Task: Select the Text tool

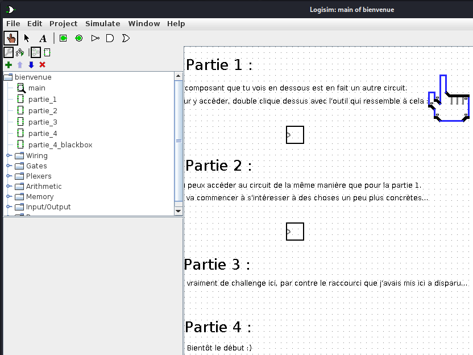Action: pyautogui.click(x=43, y=38)
